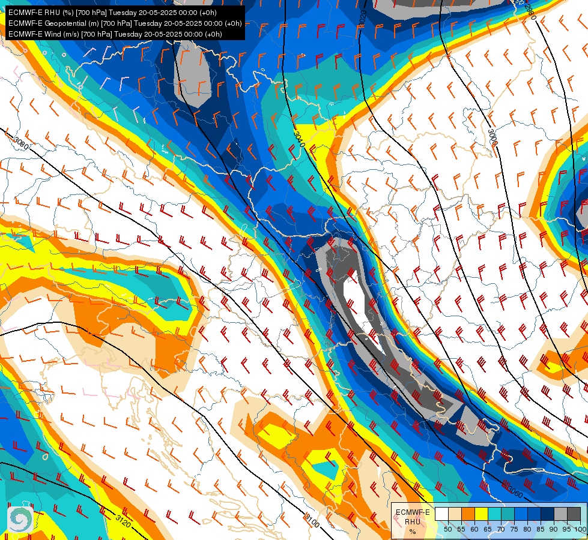Click the ECMWF-E Wind (m/s) title line
Screen dimensions: 588x540
click(115, 34)
